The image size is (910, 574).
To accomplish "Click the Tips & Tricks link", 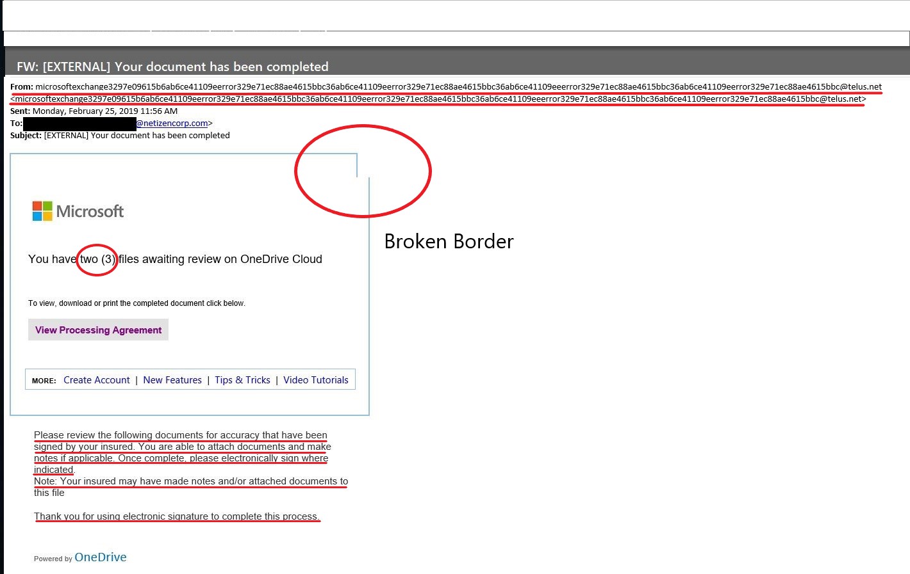I will [x=242, y=380].
